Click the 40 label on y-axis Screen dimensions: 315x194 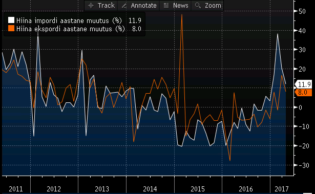pyautogui.click(x=302, y=31)
